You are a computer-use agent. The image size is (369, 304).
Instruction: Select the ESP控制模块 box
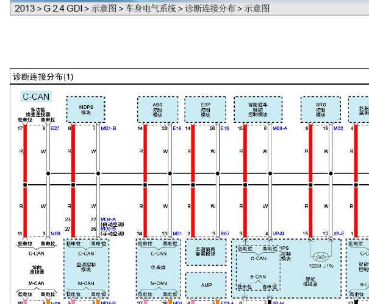pos(205,109)
